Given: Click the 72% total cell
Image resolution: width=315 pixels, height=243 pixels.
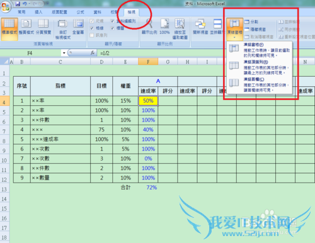Looking at the screenshot, I should point(148,188).
